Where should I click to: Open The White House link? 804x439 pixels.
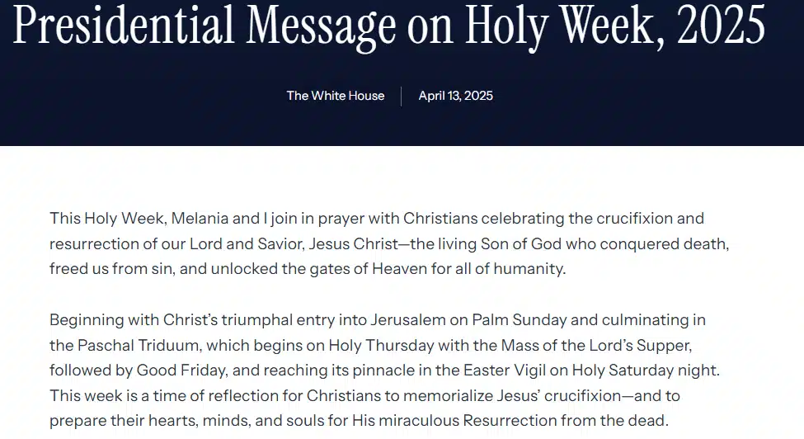(x=336, y=96)
